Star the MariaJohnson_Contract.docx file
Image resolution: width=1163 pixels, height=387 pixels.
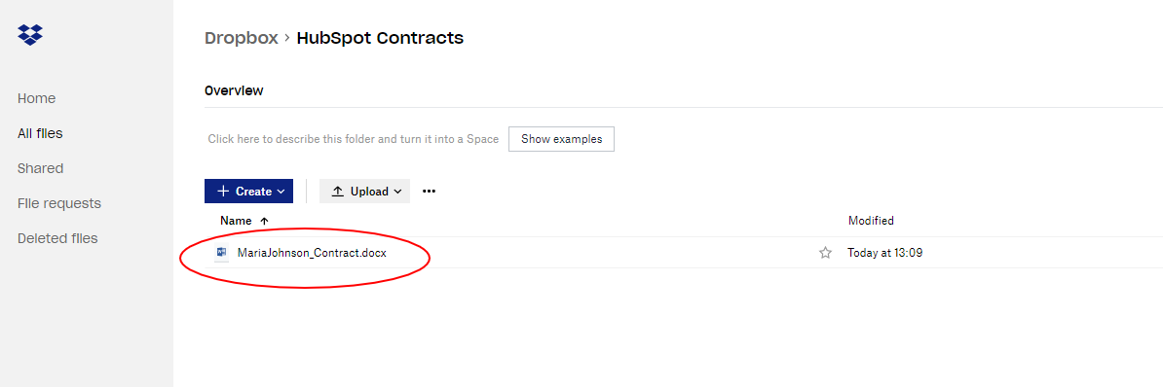coord(825,253)
